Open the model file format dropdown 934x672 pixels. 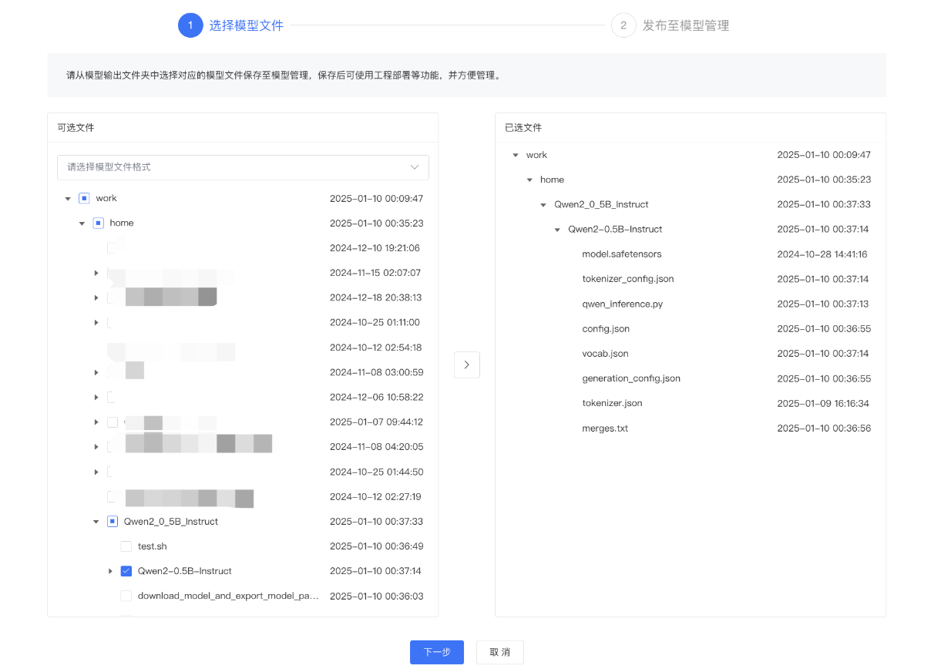coord(243,167)
